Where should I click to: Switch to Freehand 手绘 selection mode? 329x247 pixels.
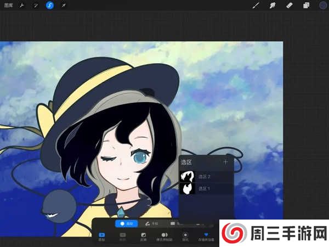(151, 224)
